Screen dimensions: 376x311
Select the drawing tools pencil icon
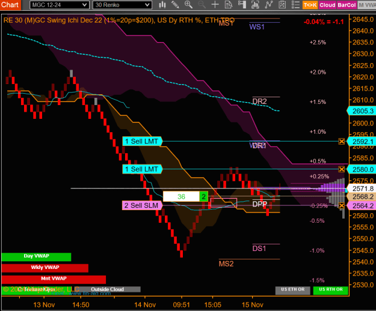(175, 5)
